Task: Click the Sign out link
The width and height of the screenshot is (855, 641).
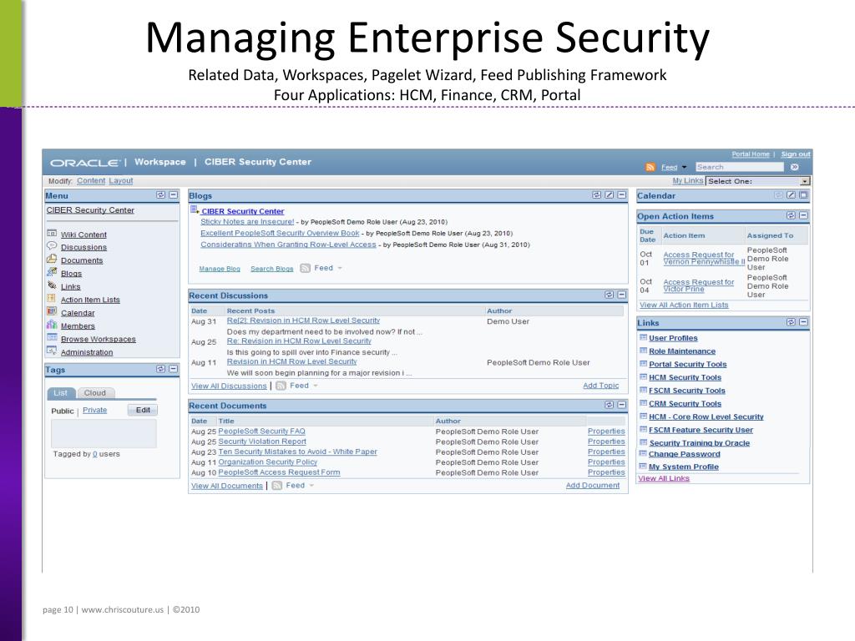Action: [x=796, y=154]
